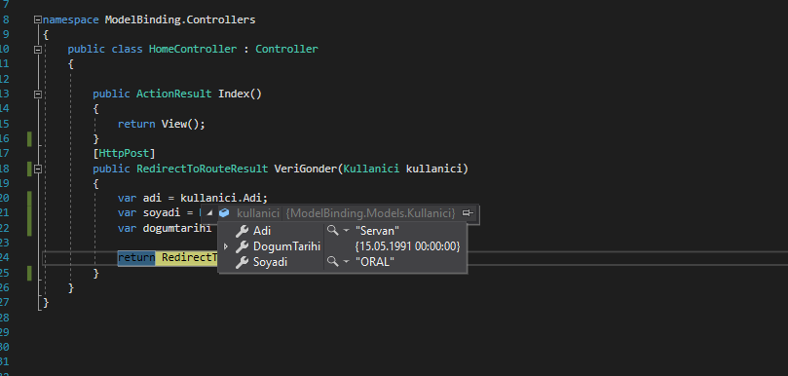Select the "Servan" value in the data tip
This screenshot has width=788, height=376.
(x=377, y=231)
